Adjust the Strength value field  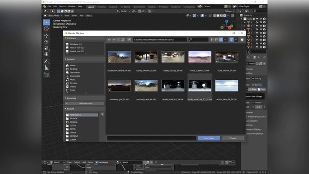coord(259,107)
